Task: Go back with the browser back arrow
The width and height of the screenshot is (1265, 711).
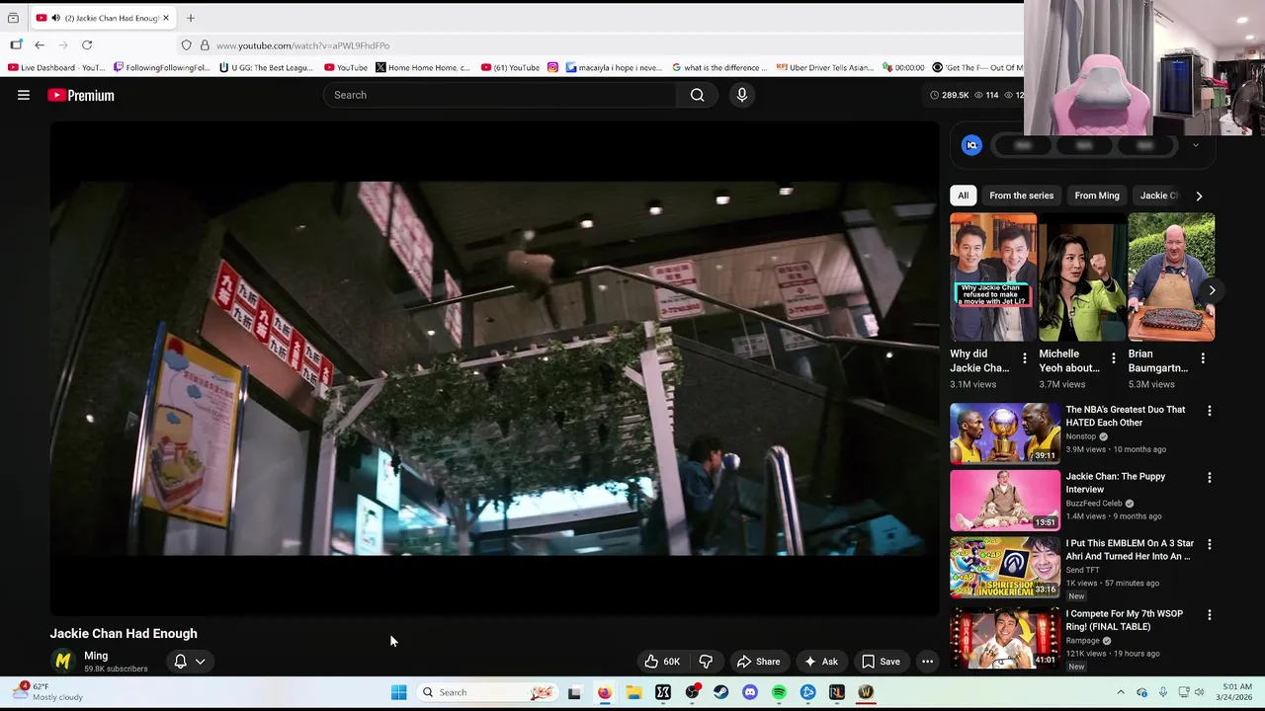Action: [40, 45]
